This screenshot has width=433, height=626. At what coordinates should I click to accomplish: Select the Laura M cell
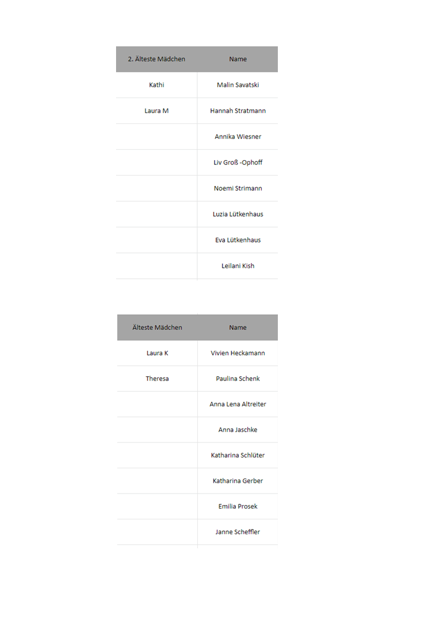coord(156,111)
